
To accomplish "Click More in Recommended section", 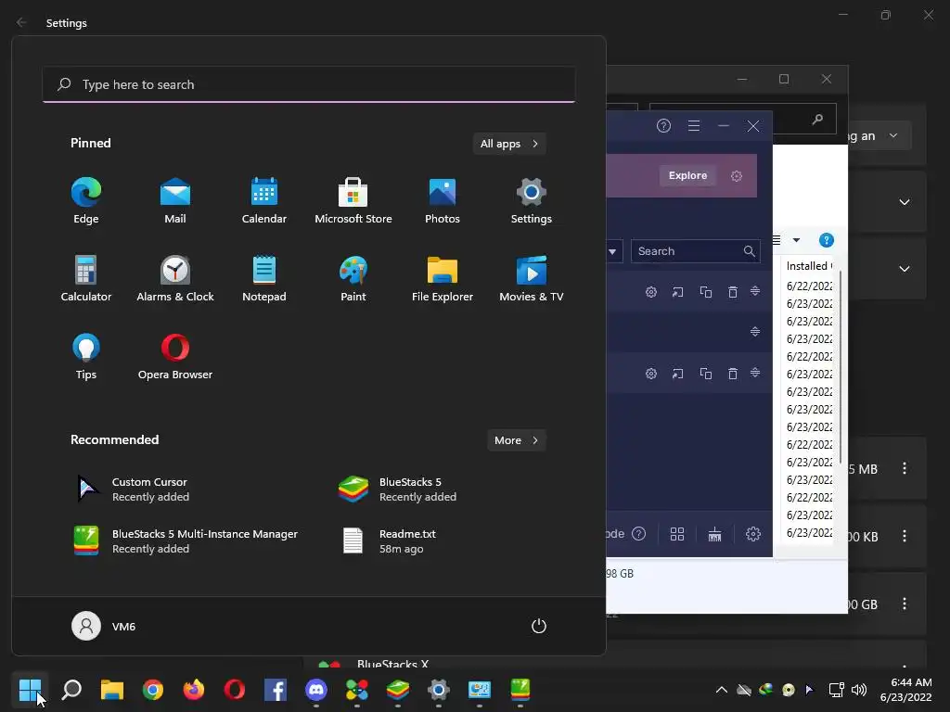I will coord(516,440).
